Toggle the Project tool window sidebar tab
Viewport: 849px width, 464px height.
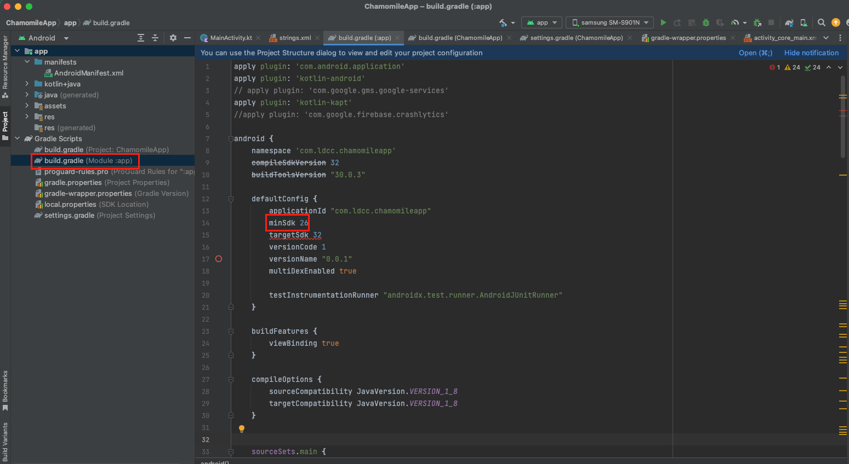5,125
